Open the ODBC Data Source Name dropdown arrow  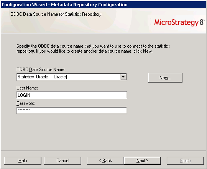tap(123, 77)
